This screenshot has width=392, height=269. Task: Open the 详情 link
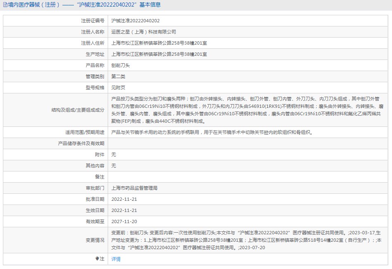pos(116,259)
